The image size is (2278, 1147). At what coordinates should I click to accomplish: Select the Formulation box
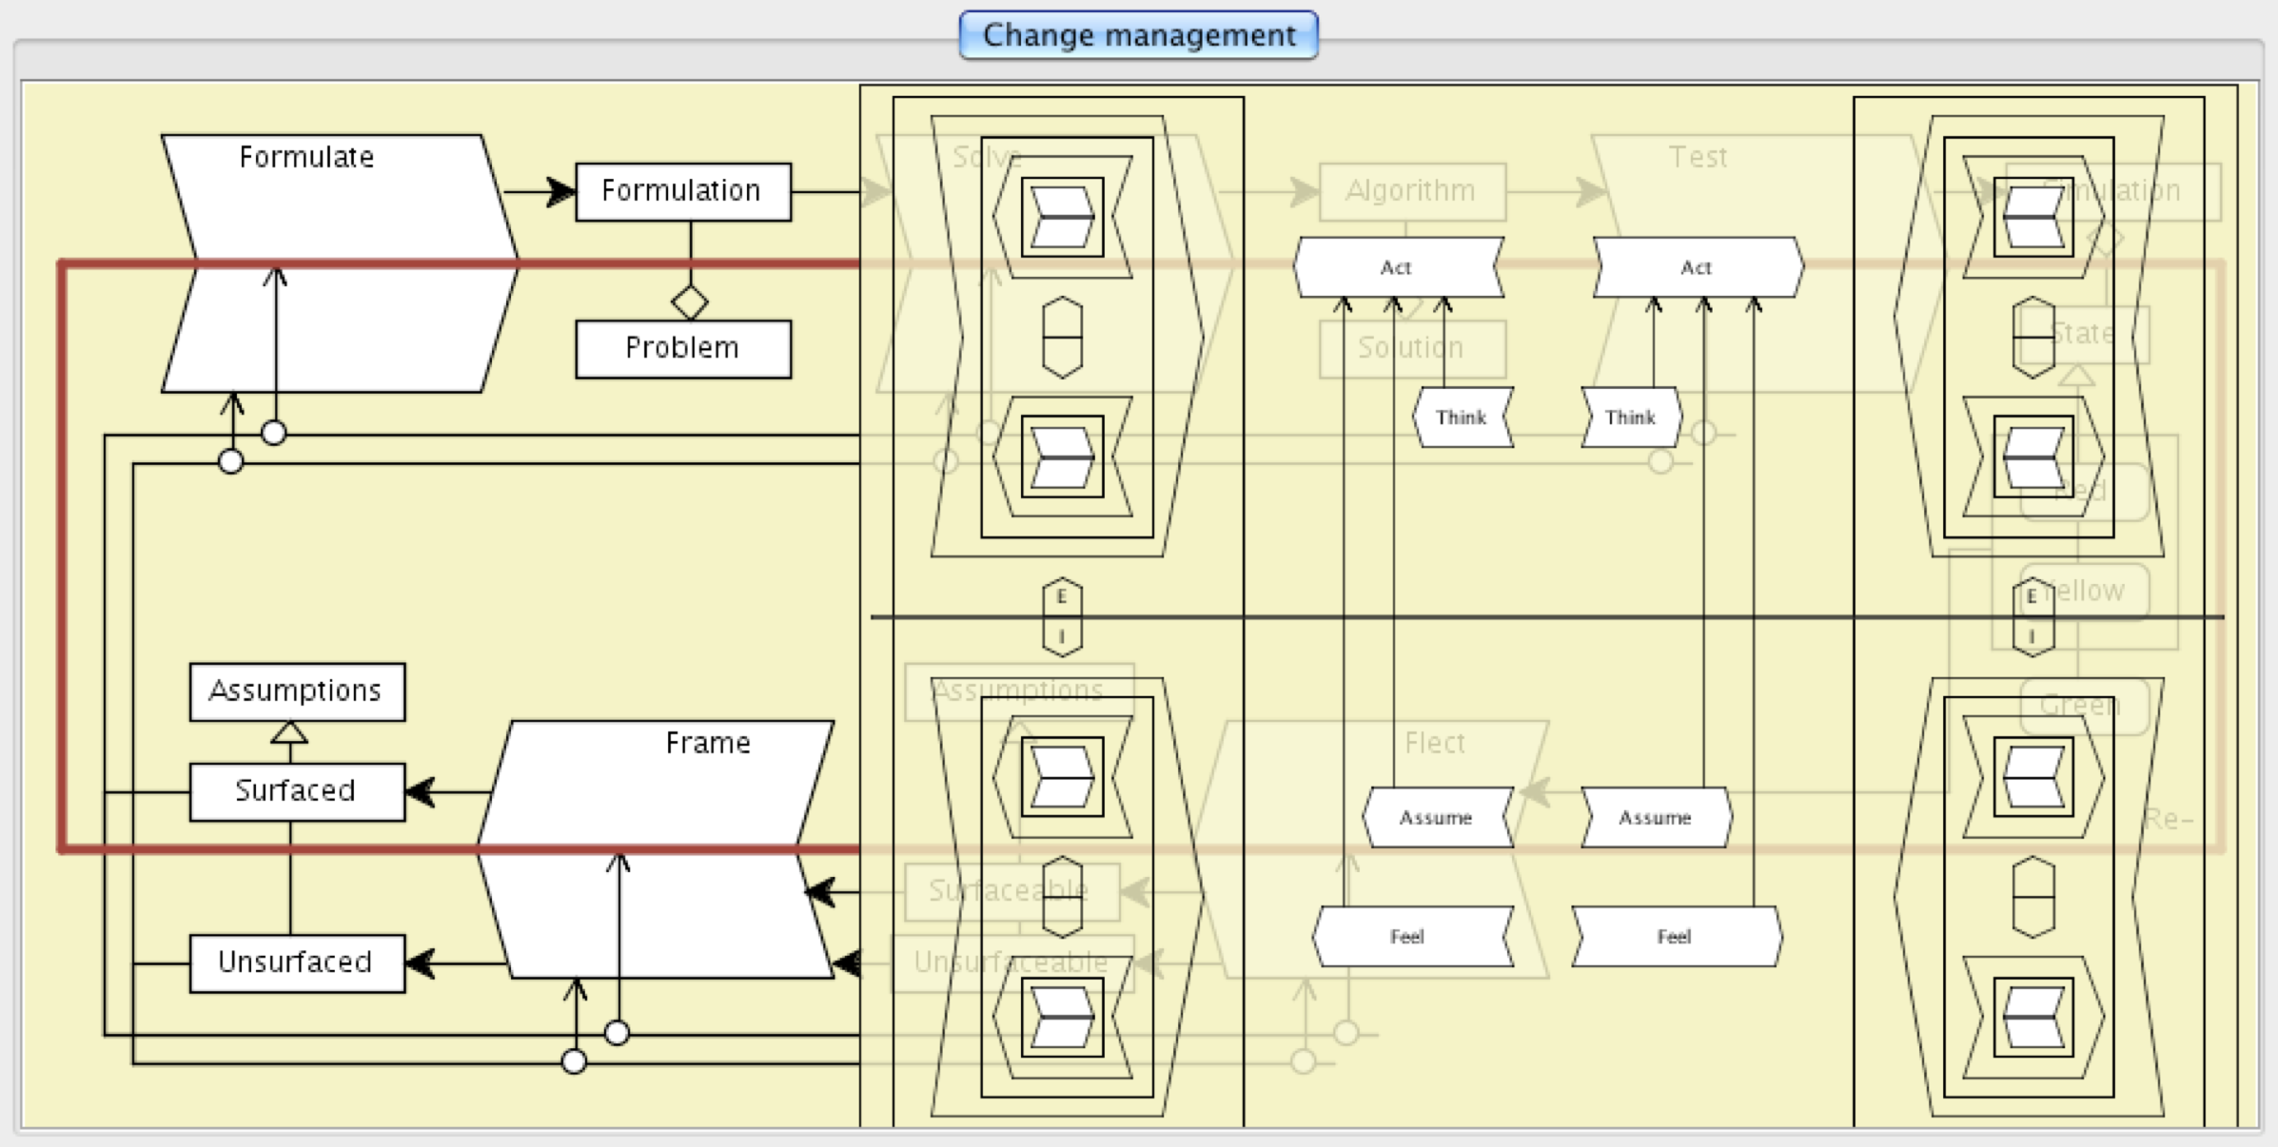(x=682, y=191)
